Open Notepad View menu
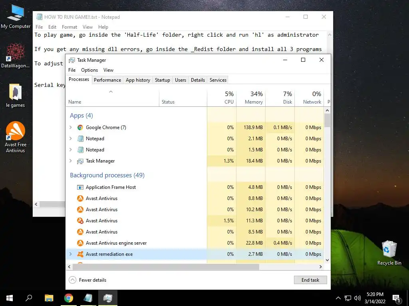409x306 pixels. (x=87, y=27)
